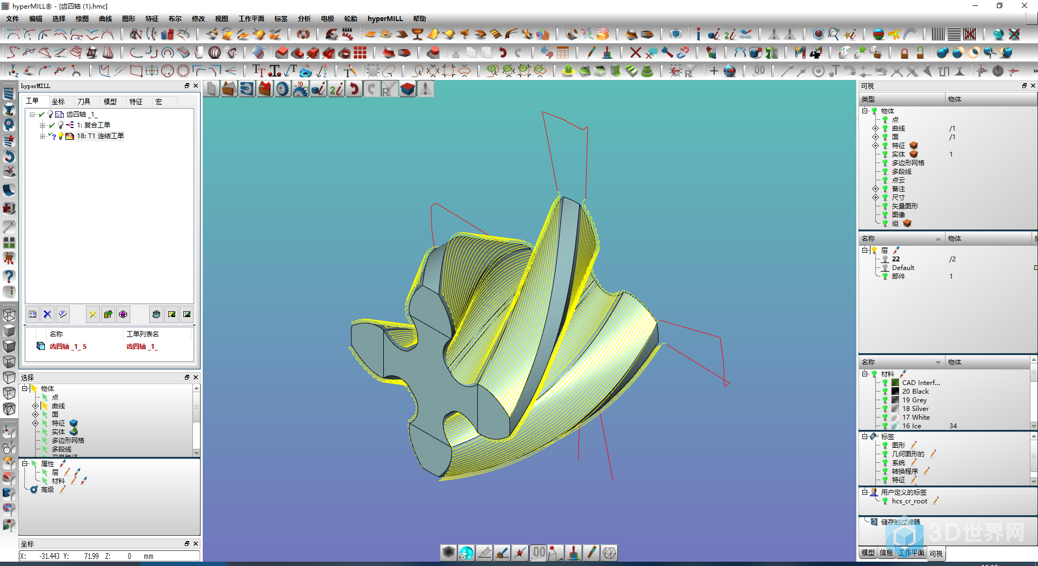
Task: Click the blue undo arrow in left sidebar
Action: (x=9, y=157)
